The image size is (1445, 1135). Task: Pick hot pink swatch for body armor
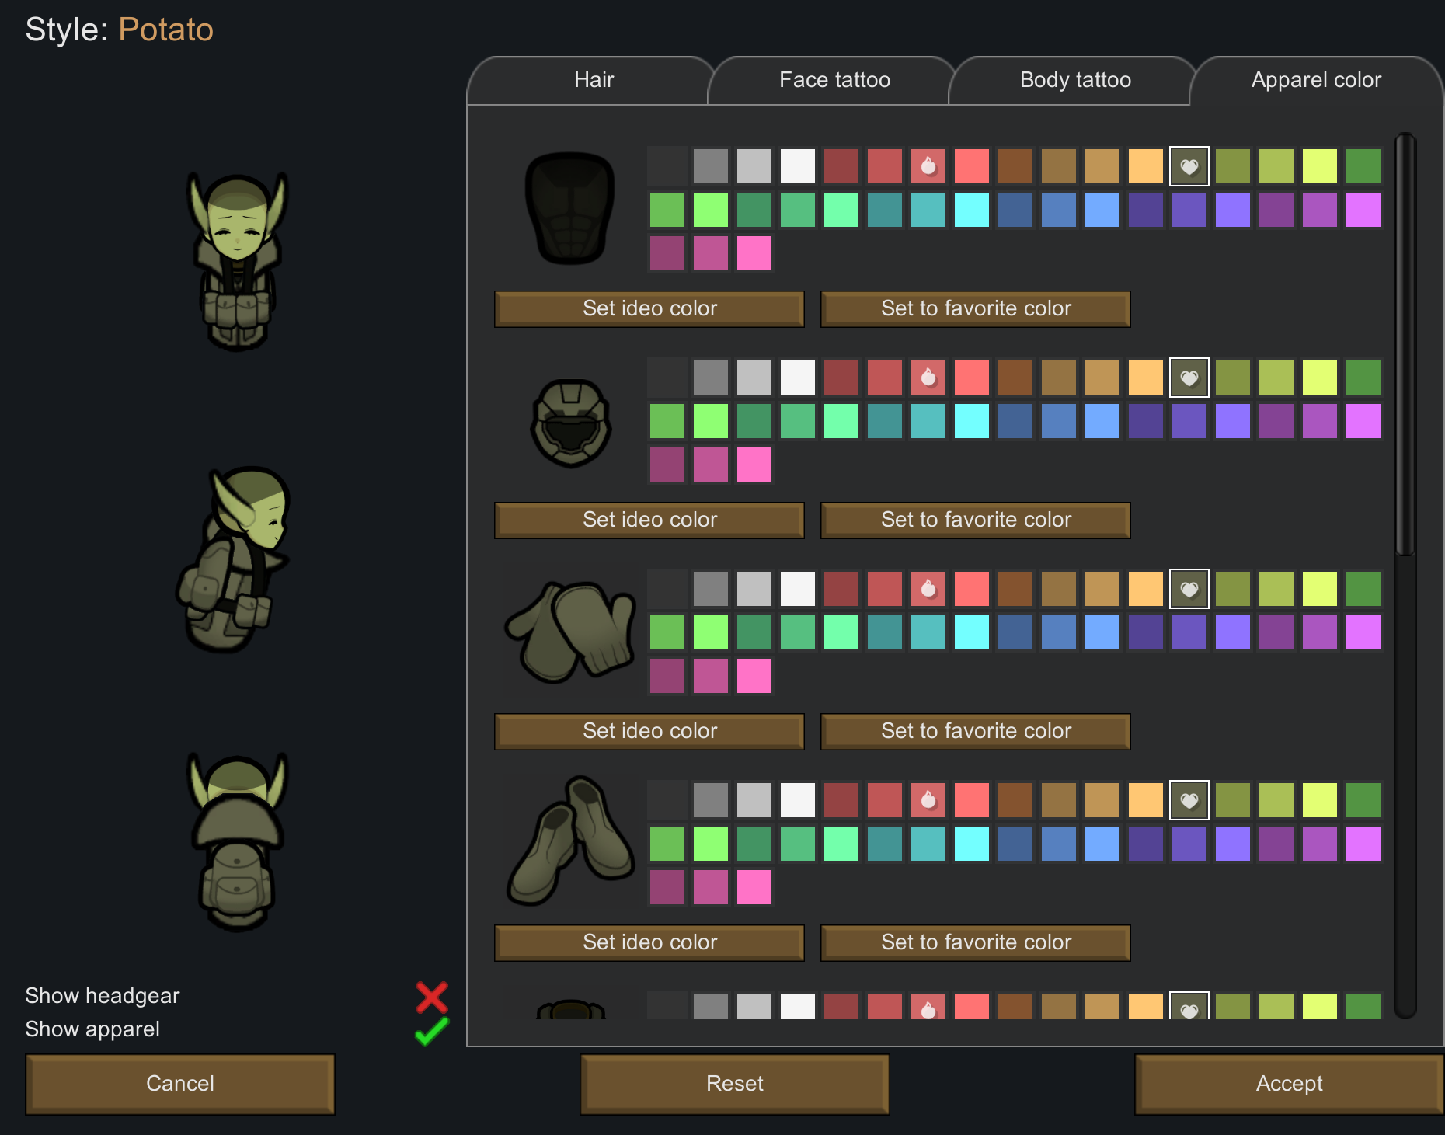[754, 253]
